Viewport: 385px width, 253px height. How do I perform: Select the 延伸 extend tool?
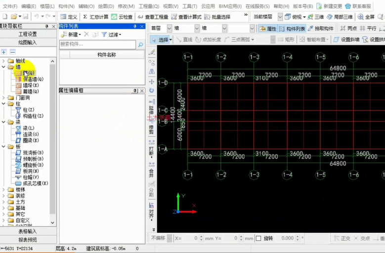152,107
